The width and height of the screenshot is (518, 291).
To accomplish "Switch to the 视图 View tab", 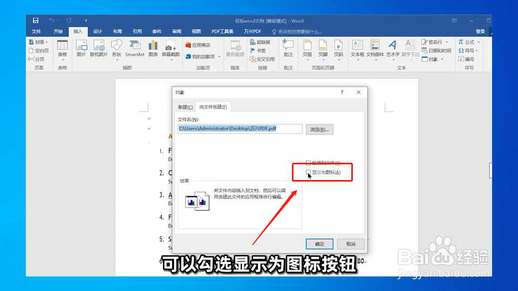I will pyautogui.click(x=196, y=31).
